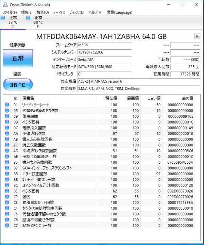Click the status dot for 予備ブロック数

point(7,133)
